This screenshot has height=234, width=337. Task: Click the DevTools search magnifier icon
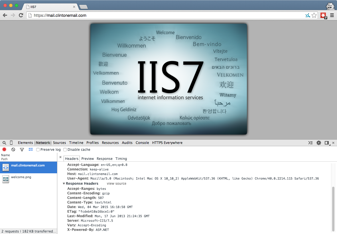4,143
